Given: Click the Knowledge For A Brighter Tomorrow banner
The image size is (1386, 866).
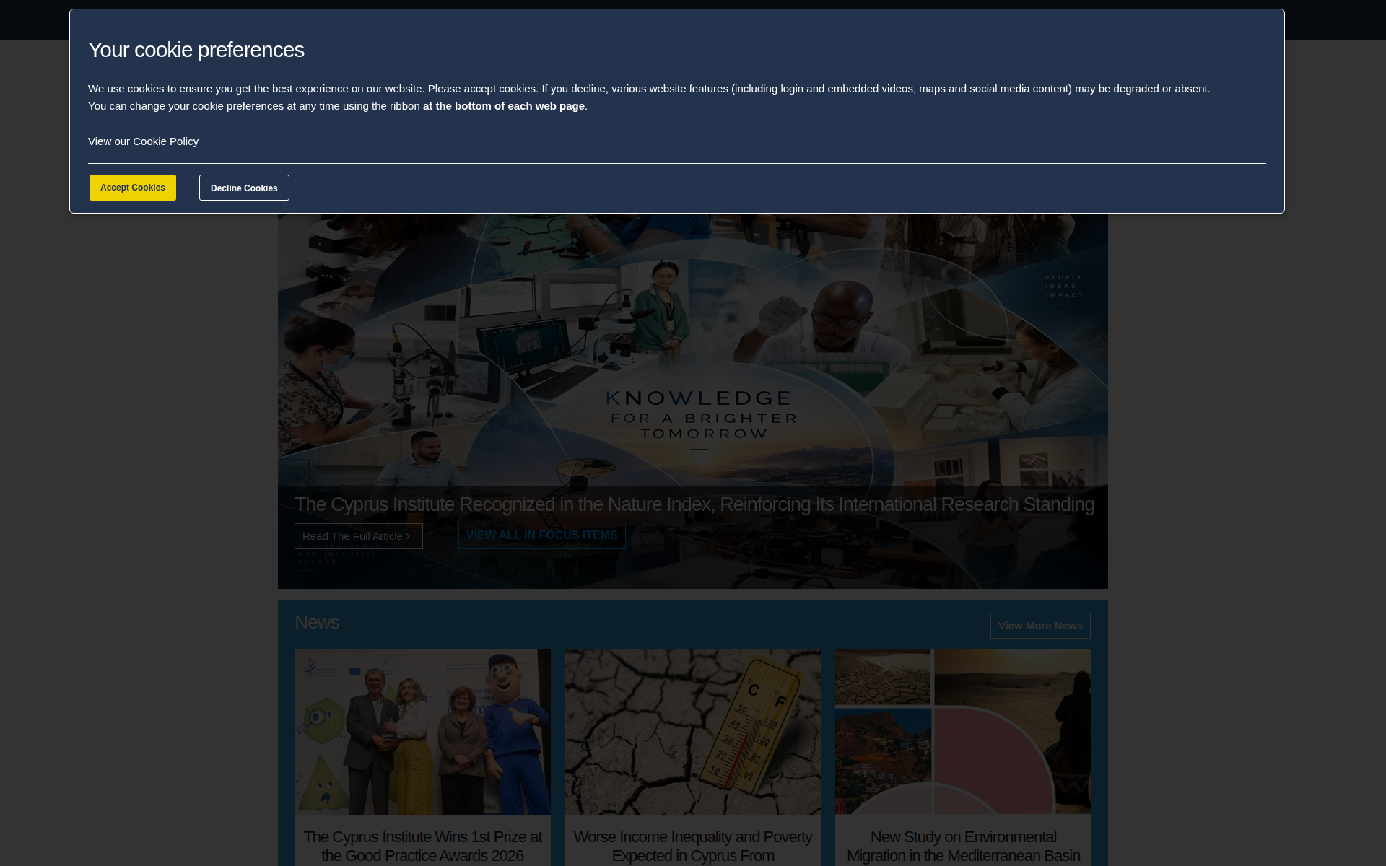Looking at the screenshot, I should click(700, 416).
